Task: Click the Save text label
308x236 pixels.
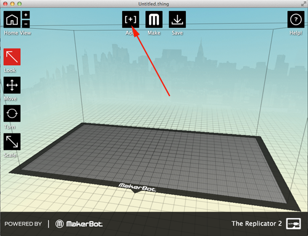Action: 177,33
